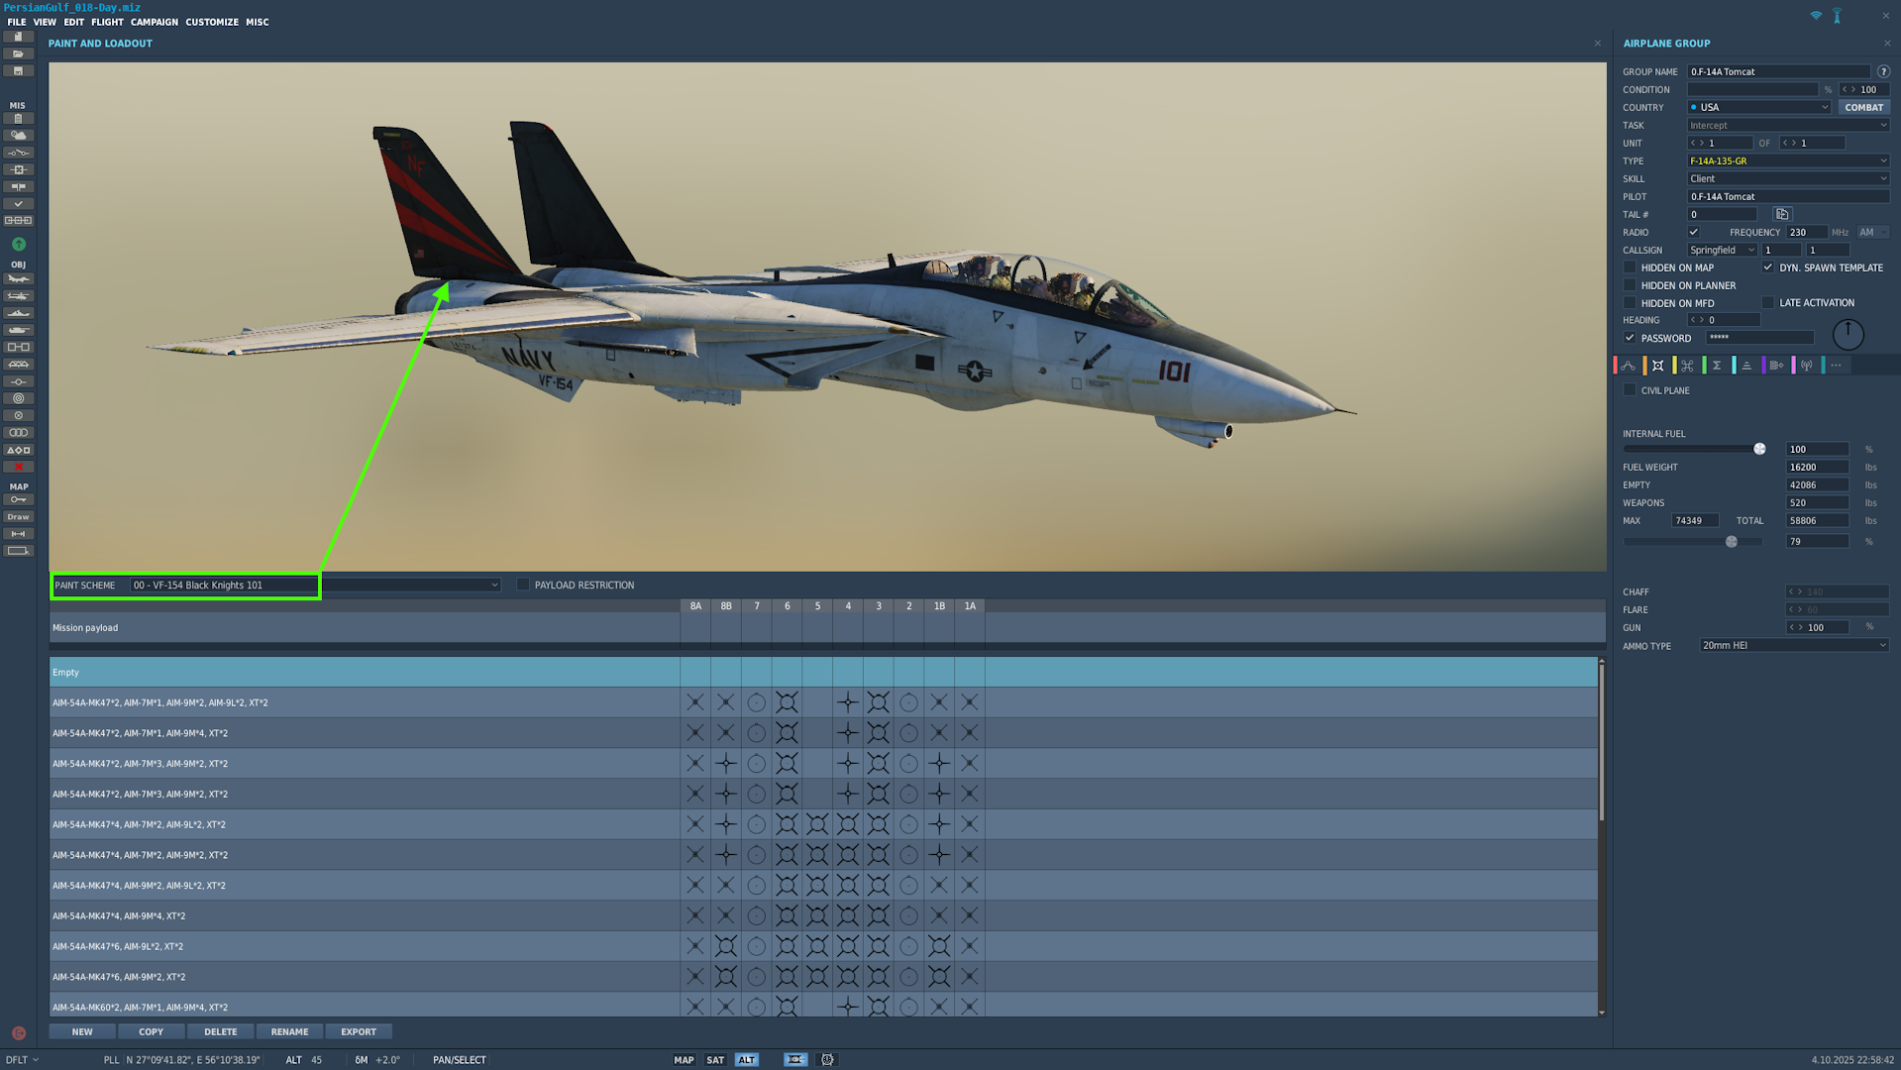Open the CAMPAIGN menu
The height and width of the screenshot is (1070, 1901).
pos(155,22)
